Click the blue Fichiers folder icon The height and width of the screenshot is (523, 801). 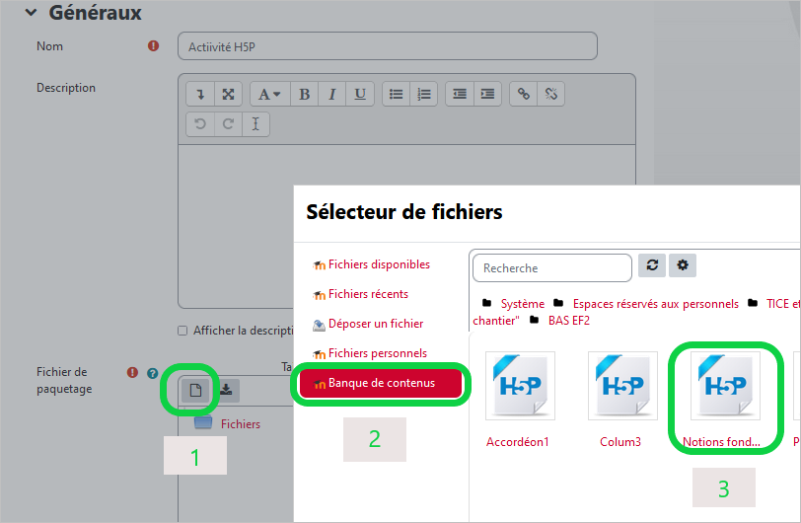(203, 422)
